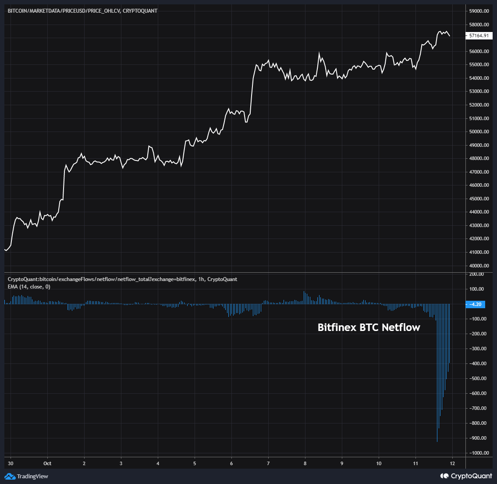497x484 pixels.
Task: Select the date 30 on the time axis
Action: 10,463
